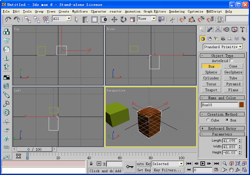
Task: Open the MAXScript menu
Action: pyautogui.click(x=214, y=12)
